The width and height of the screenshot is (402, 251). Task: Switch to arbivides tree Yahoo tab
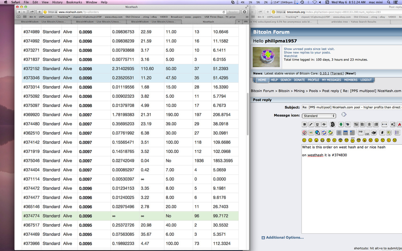(354, 22)
